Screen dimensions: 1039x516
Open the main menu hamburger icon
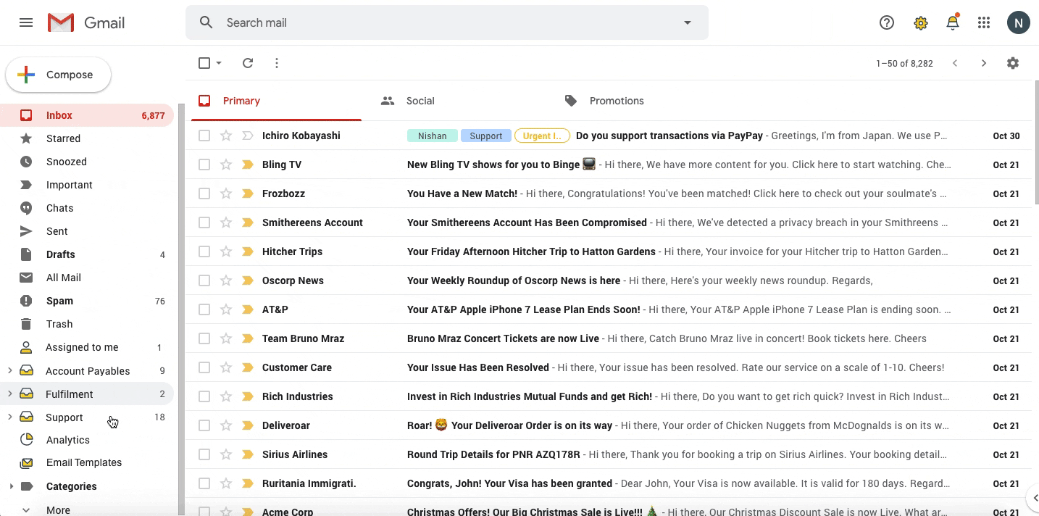pyautogui.click(x=26, y=22)
